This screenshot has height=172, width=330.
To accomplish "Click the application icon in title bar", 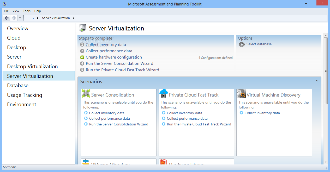I will tap(5, 4).
